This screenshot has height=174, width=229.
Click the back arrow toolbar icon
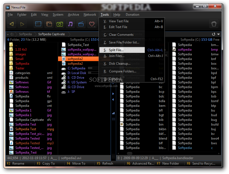coord(12,24)
